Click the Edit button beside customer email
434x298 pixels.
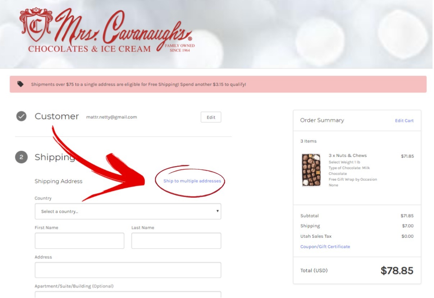coord(211,117)
